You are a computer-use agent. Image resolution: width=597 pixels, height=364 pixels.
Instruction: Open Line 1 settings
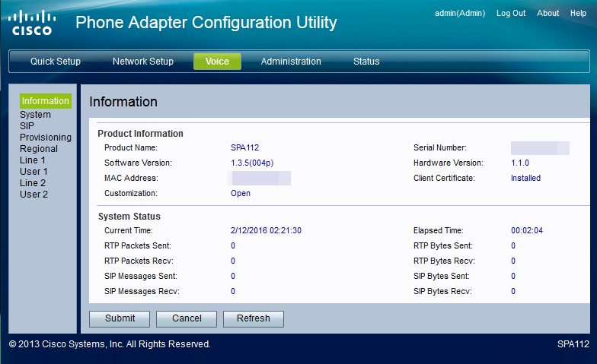pyautogui.click(x=32, y=160)
